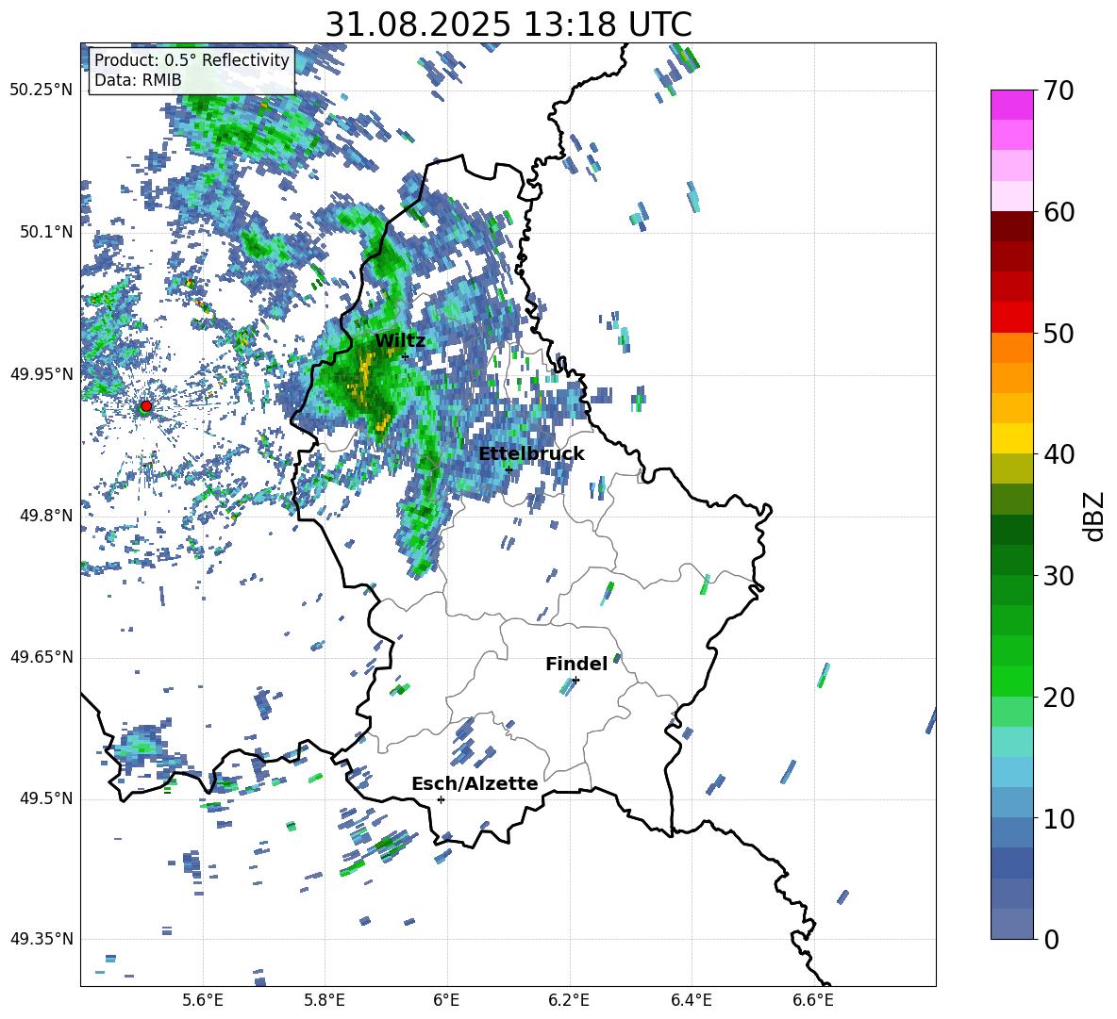Click the colorbar value 40
The height and width of the screenshot is (1019, 1117).
[x=1059, y=454]
